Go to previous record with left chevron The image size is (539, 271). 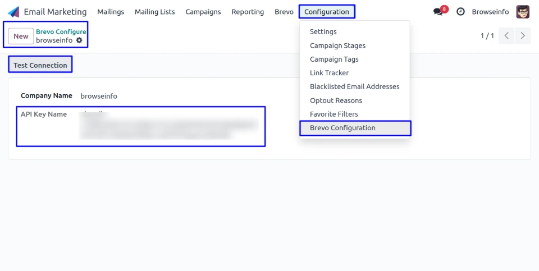pos(506,36)
